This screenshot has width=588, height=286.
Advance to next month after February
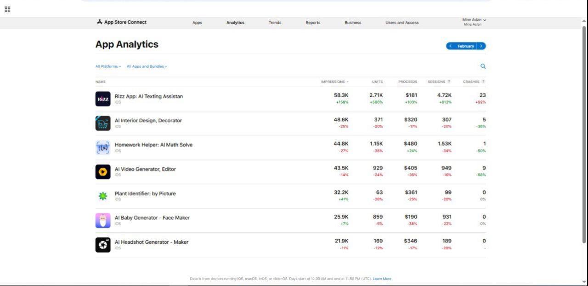click(481, 46)
